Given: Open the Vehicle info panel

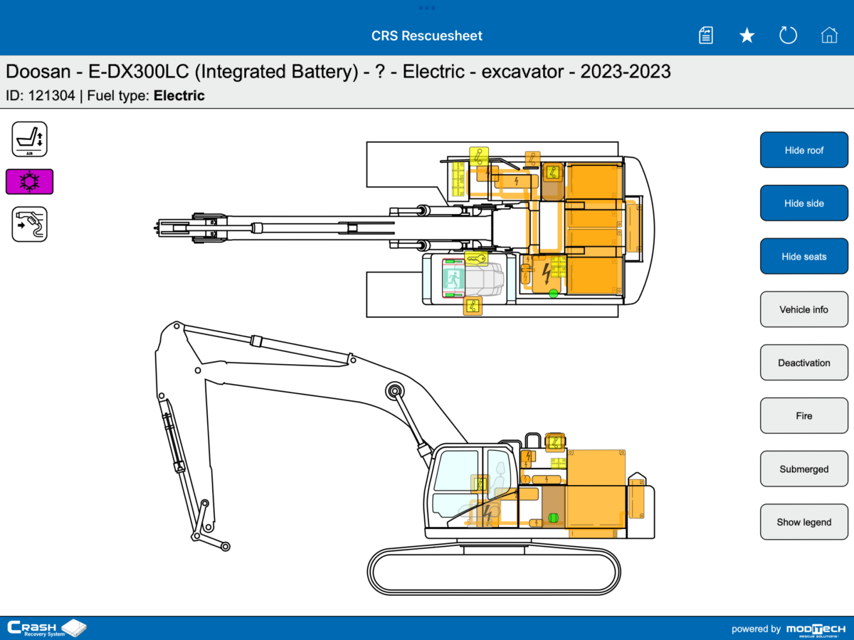Looking at the screenshot, I should pyautogui.click(x=803, y=309).
